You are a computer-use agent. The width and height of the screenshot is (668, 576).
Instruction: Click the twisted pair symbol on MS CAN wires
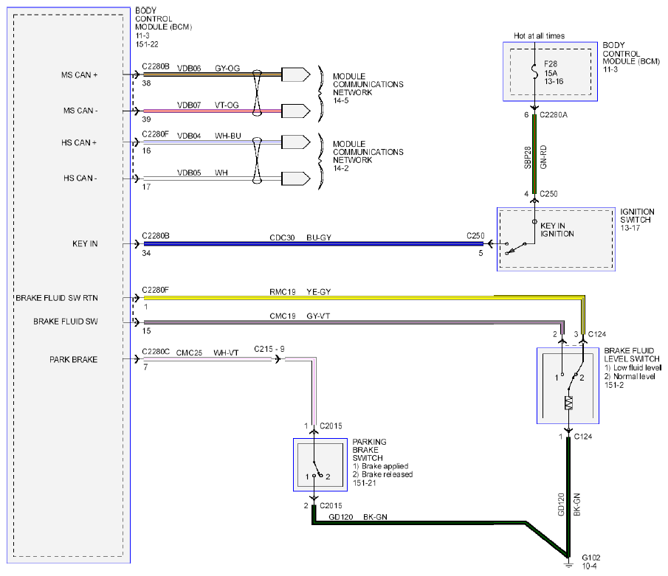257,93
